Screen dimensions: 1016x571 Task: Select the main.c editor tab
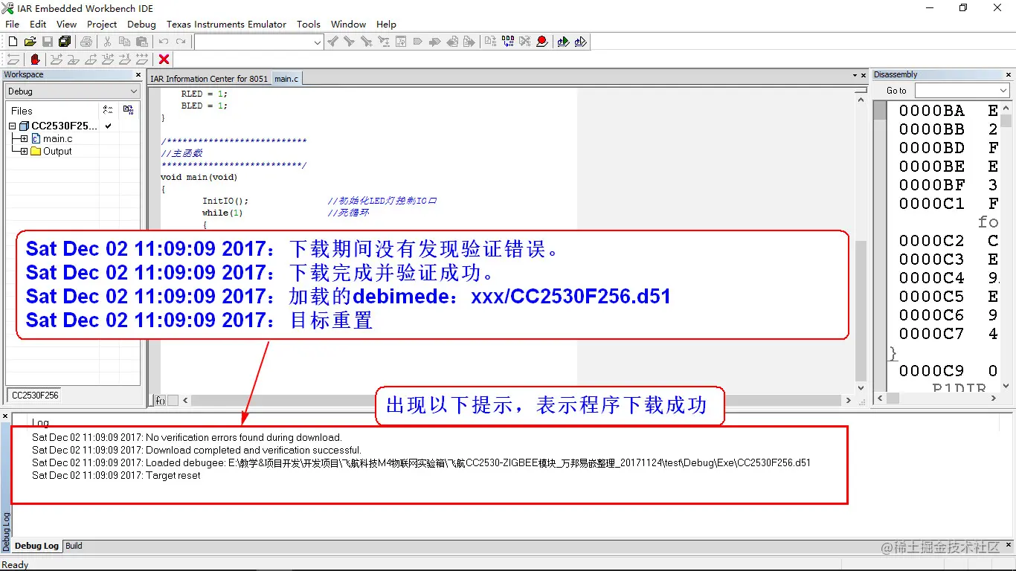click(286, 79)
